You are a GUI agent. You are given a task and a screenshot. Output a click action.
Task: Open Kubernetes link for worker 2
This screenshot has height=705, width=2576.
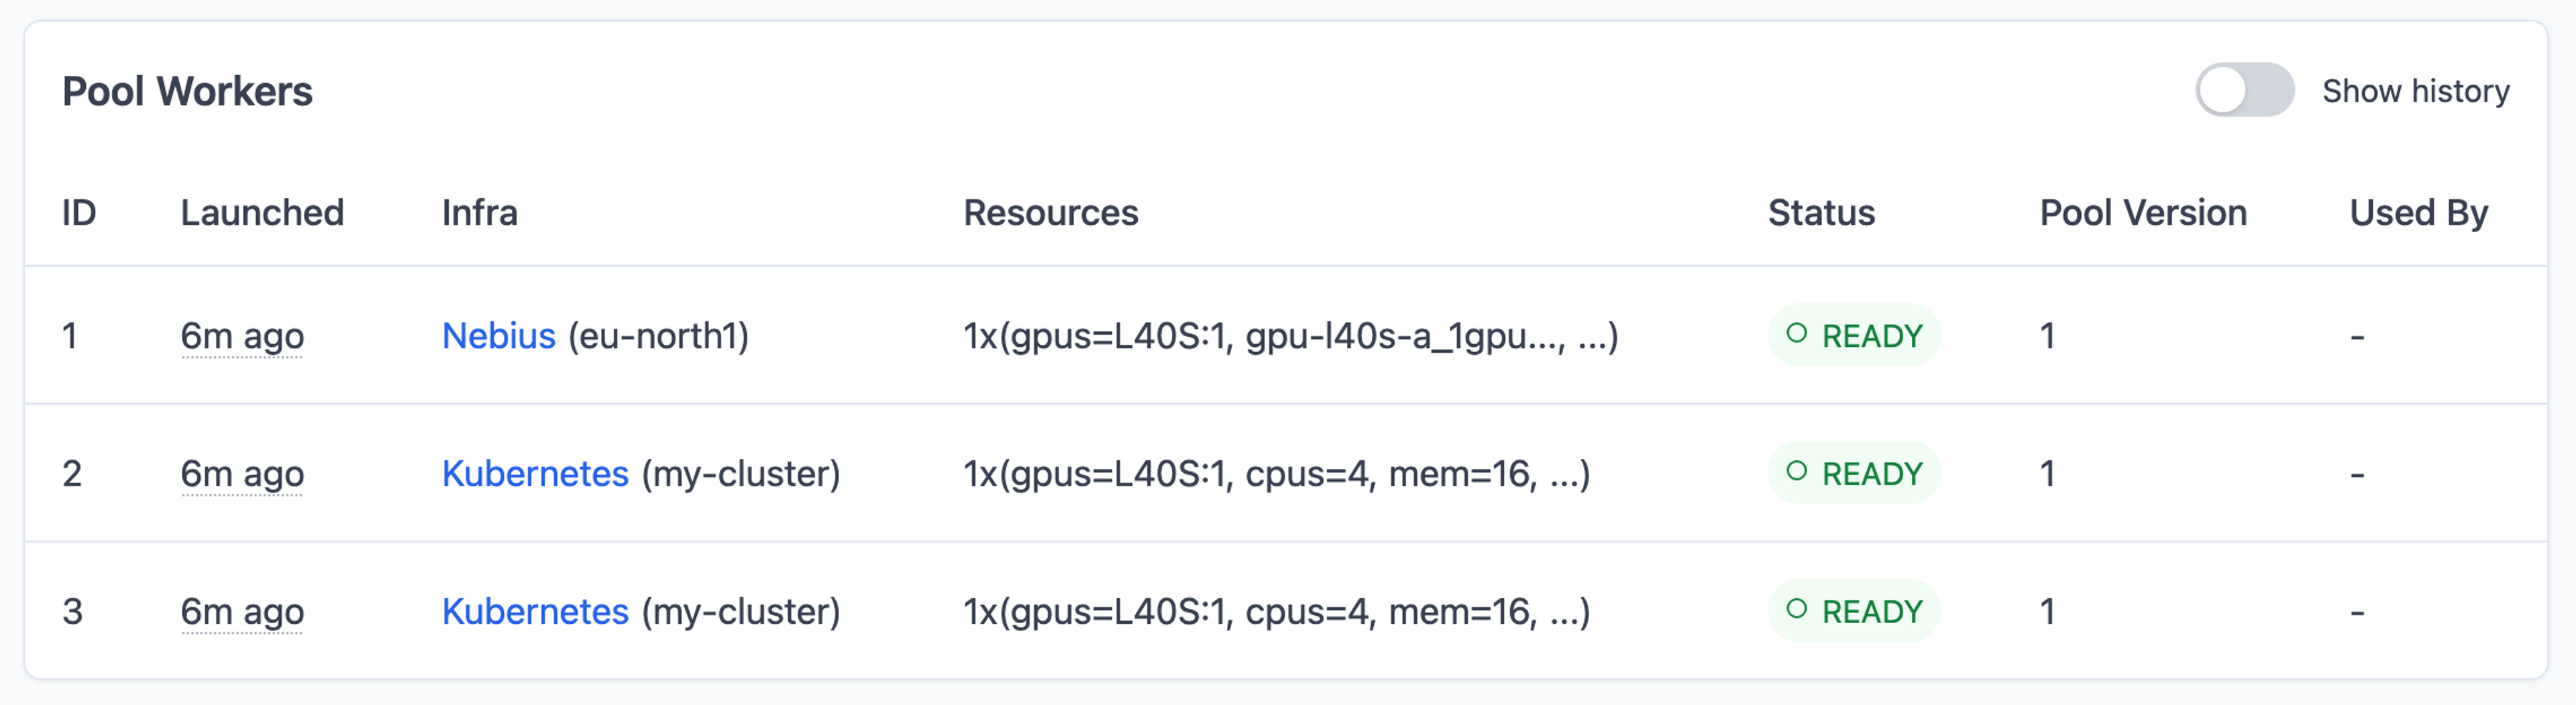pos(535,473)
